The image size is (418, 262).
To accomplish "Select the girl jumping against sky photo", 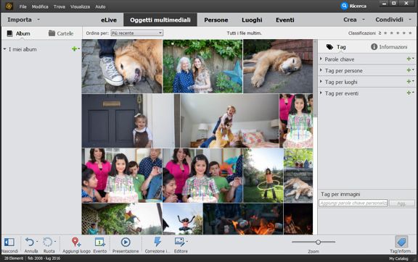I will coord(183,219).
